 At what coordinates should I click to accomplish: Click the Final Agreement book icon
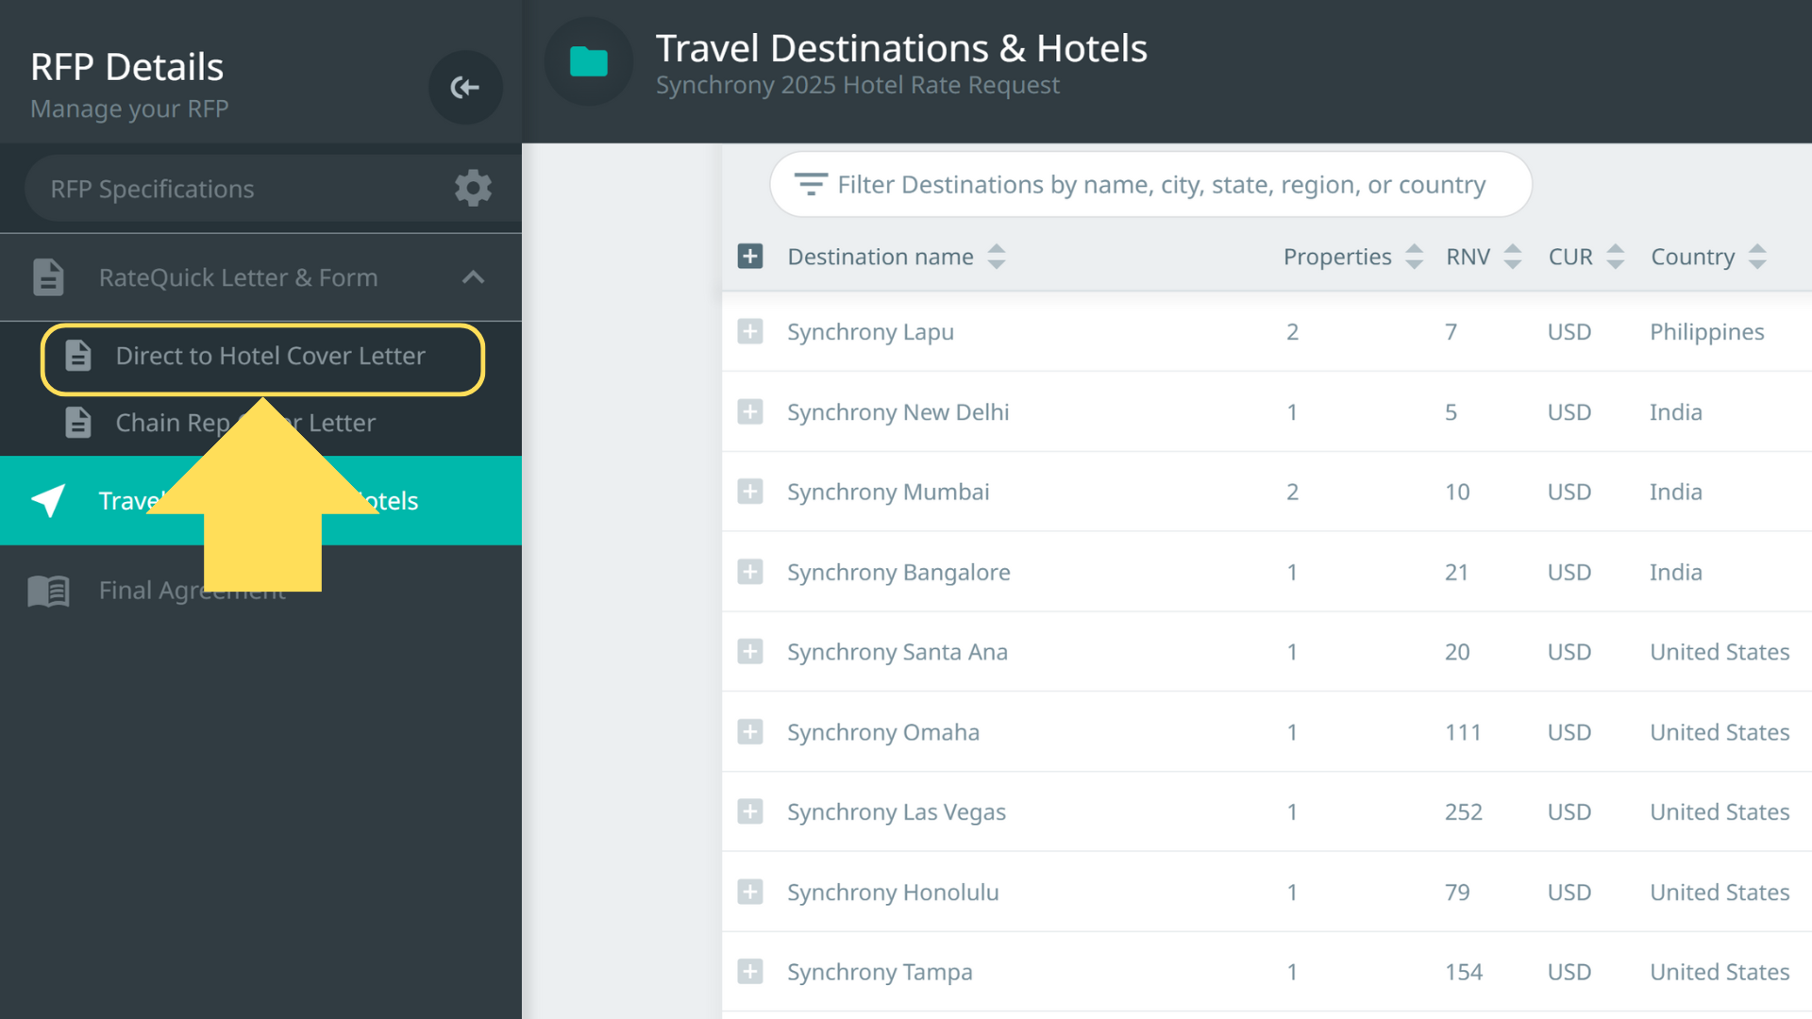(x=49, y=591)
